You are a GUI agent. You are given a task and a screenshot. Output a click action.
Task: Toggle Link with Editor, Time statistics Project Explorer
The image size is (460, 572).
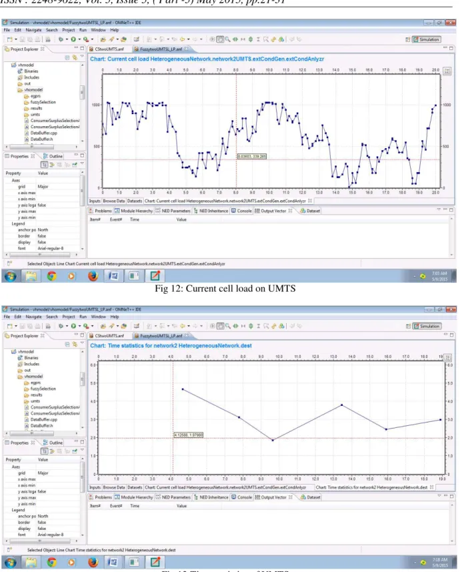pyautogui.click(x=75, y=344)
